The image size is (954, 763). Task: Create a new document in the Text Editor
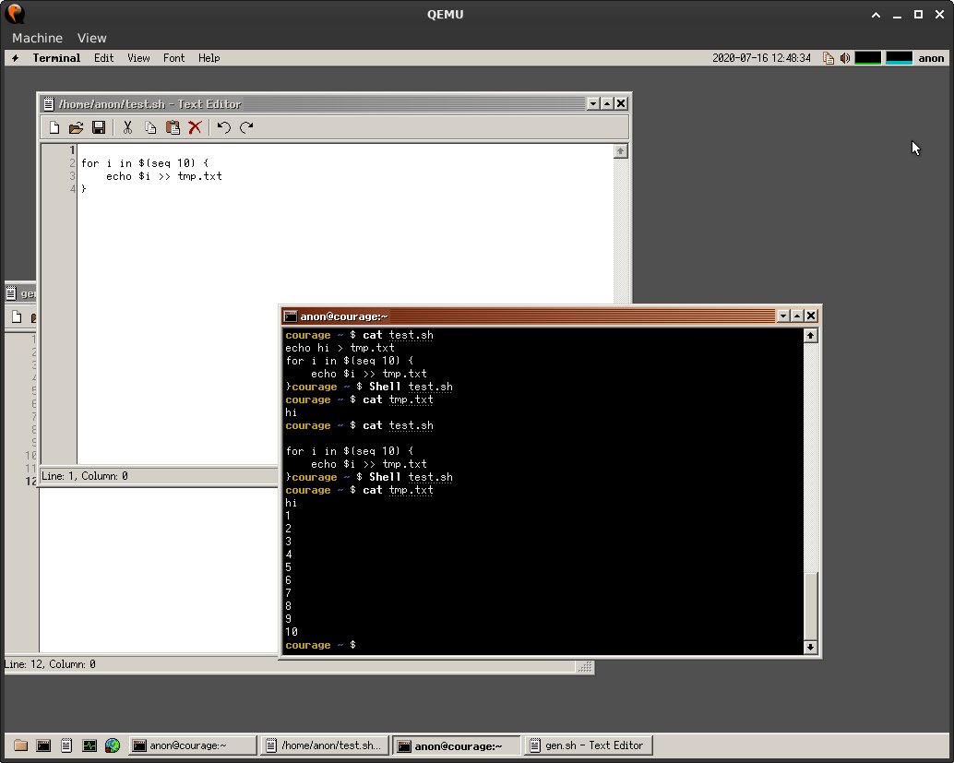[x=54, y=127]
